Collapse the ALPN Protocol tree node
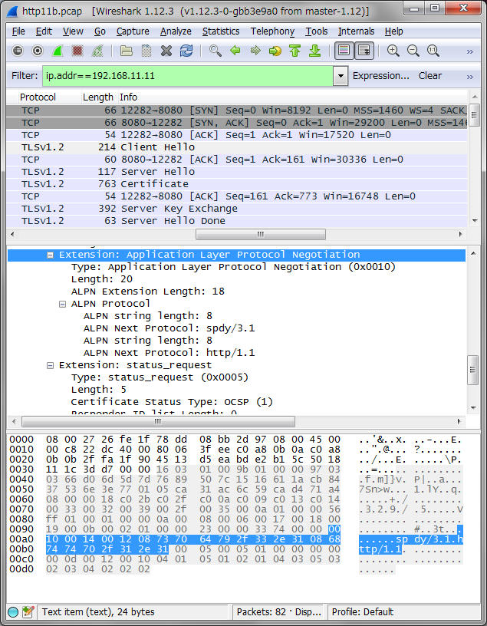Screen dimensions: 487x626 tap(63, 304)
